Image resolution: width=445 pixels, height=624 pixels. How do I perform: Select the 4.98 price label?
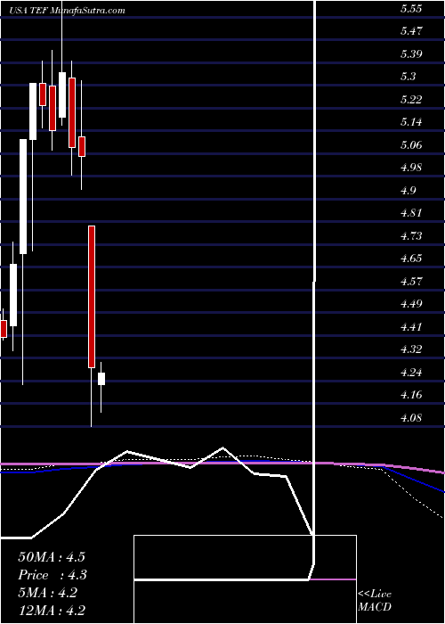pos(410,168)
